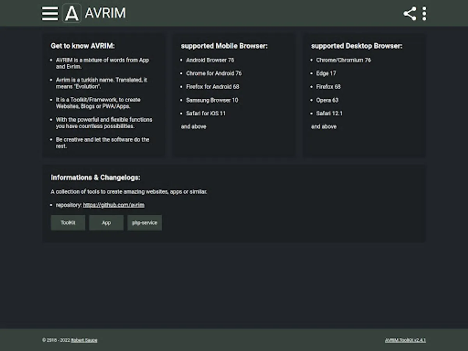
Task: Open the AVRIM.ToolKit version footer link
Action: tap(406, 340)
